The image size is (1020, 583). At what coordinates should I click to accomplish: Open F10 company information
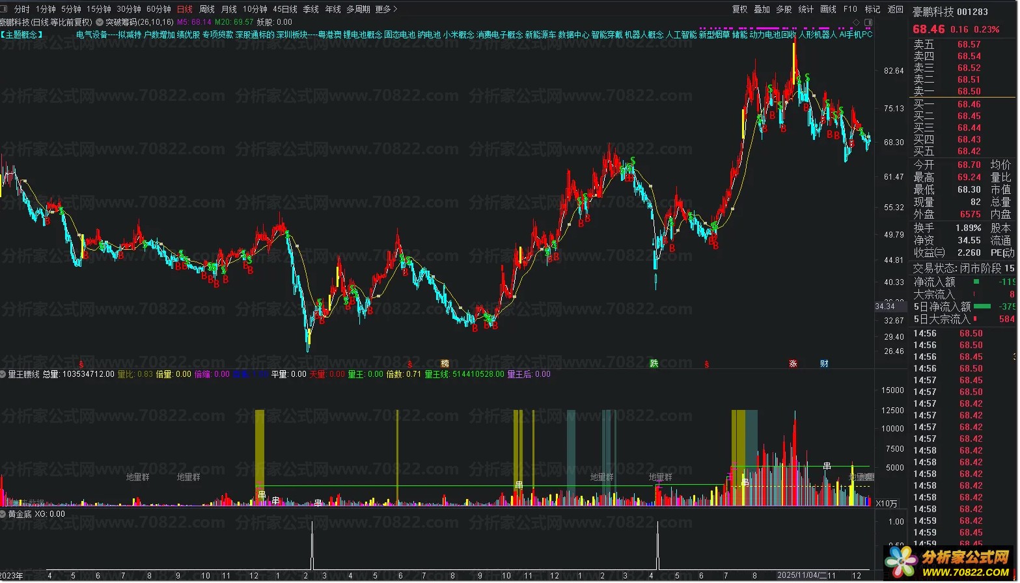[850, 9]
